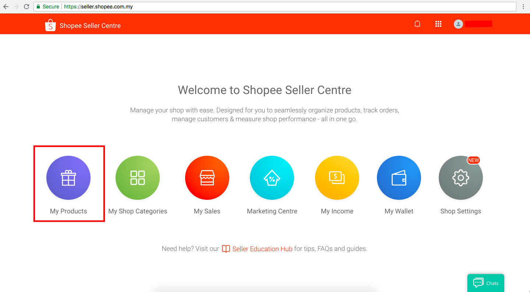Click the NEW badge on Shop Settings
The height and width of the screenshot is (292, 530).
(x=473, y=160)
